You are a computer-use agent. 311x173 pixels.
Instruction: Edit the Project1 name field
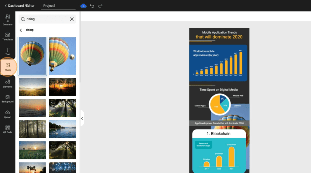click(x=58, y=6)
